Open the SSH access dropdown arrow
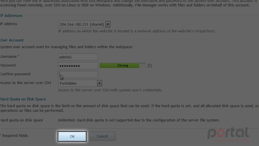 [99, 83]
